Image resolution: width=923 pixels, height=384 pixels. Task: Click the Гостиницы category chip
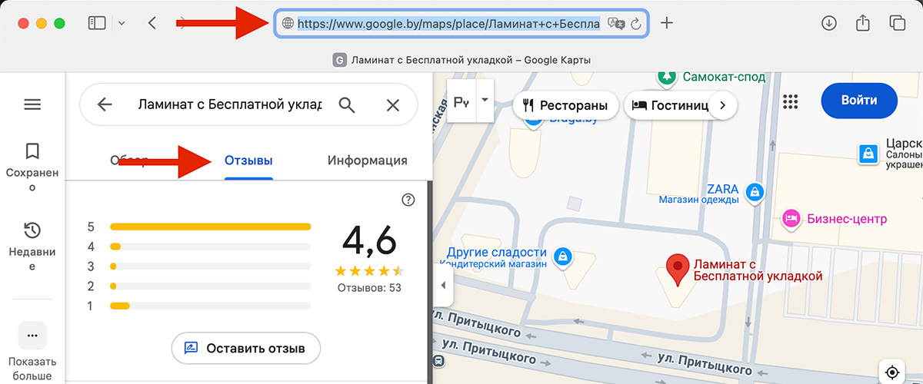[x=669, y=105]
